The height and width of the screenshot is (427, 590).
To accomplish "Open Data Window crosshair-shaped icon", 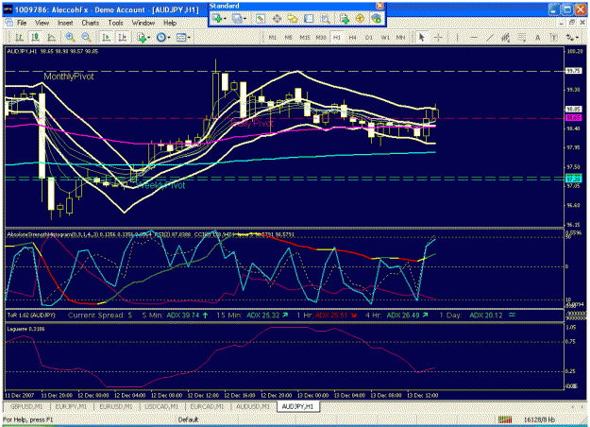I will 277,19.
